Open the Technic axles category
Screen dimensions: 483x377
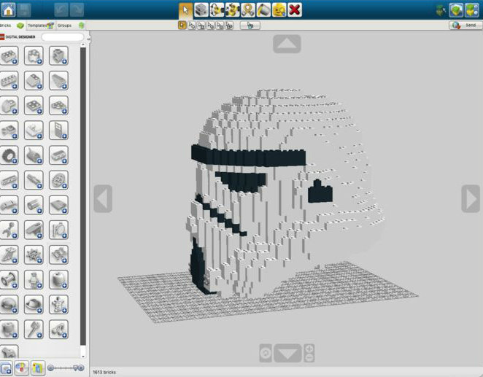click(34, 180)
